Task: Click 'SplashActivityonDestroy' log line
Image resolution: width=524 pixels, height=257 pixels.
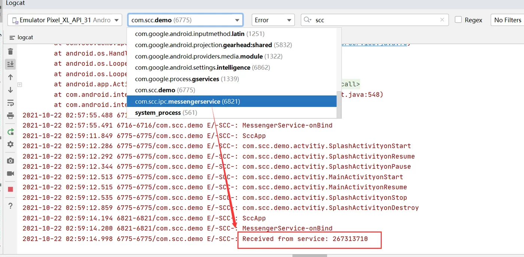Action: pos(221,208)
